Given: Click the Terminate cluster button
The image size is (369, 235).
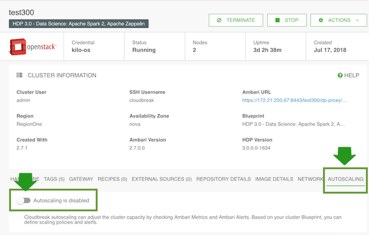Looking at the screenshot, I should (236, 20).
